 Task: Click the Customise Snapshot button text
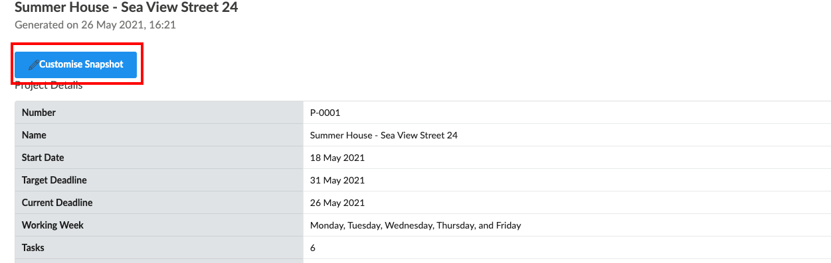(x=81, y=65)
